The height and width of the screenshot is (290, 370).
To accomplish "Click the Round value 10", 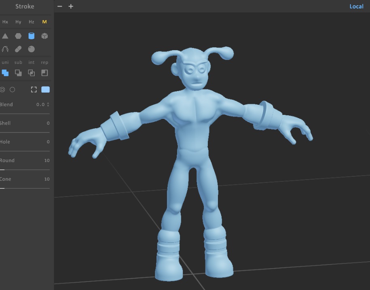I will (x=47, y=161).
